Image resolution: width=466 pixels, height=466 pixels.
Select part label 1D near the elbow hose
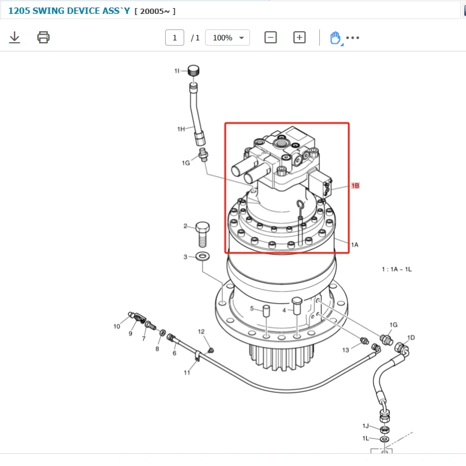[x=411, y=337]
